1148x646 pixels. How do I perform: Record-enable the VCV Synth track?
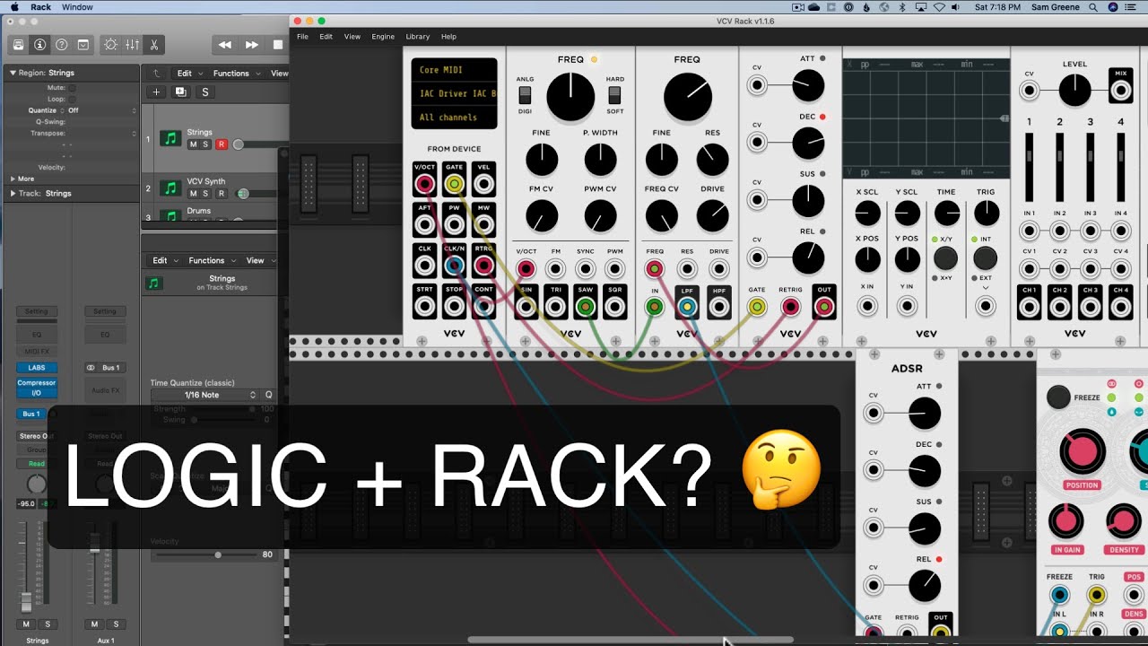coord(221,193)
